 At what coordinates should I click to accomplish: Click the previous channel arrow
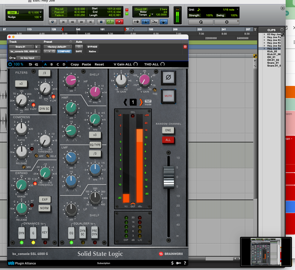(125, 102)
